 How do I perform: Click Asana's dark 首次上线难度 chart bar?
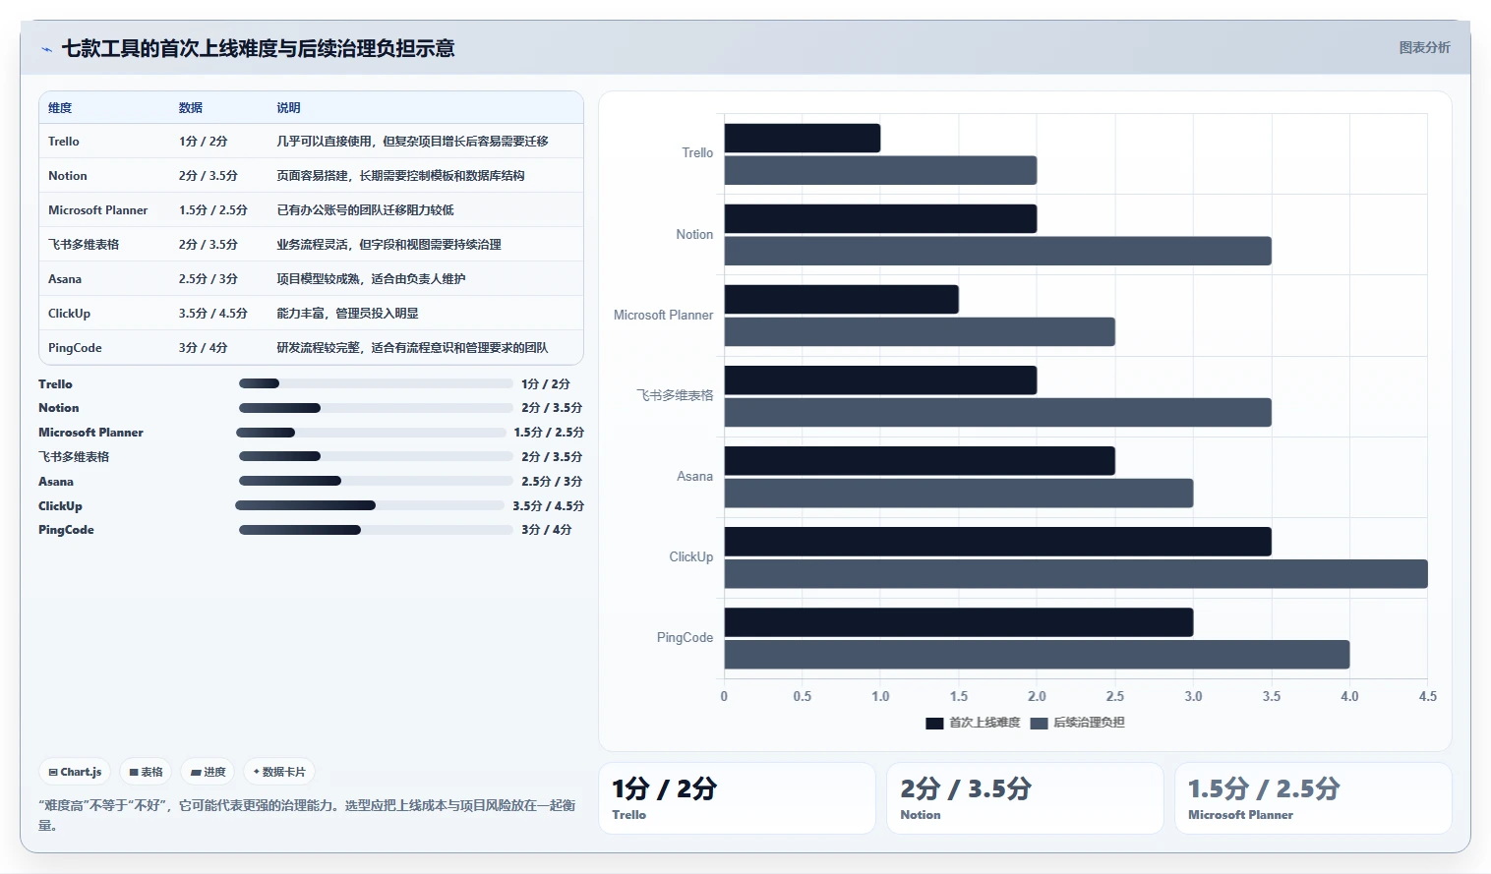[920, 461]
